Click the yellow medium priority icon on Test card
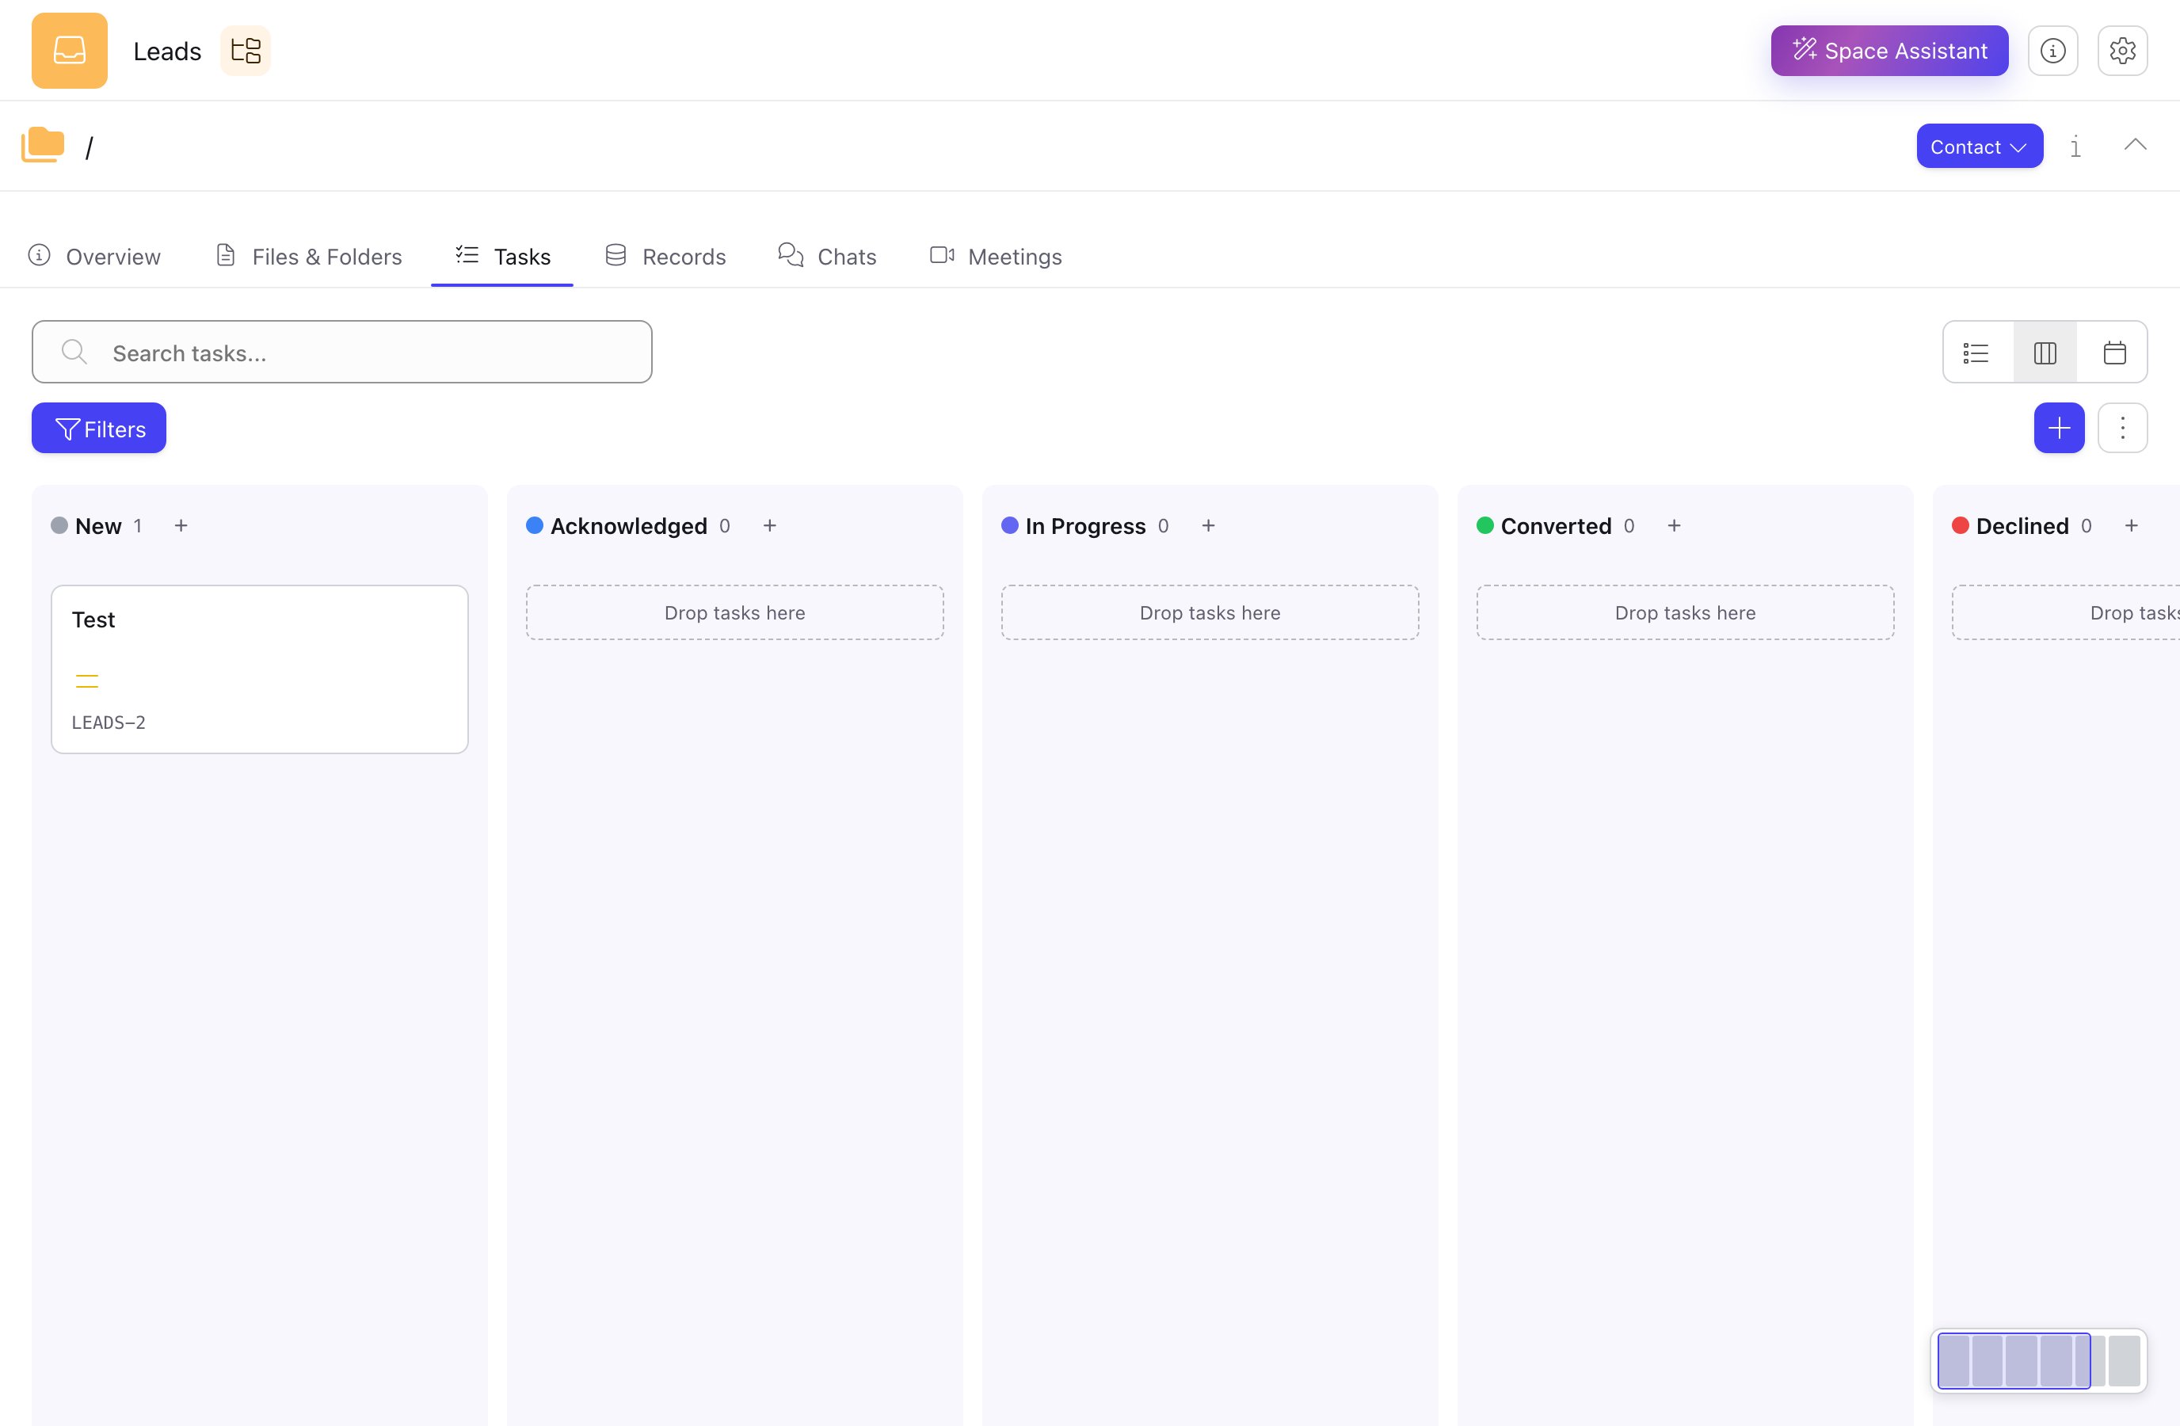This screenshot has height=1426, width=2180. 87,681
